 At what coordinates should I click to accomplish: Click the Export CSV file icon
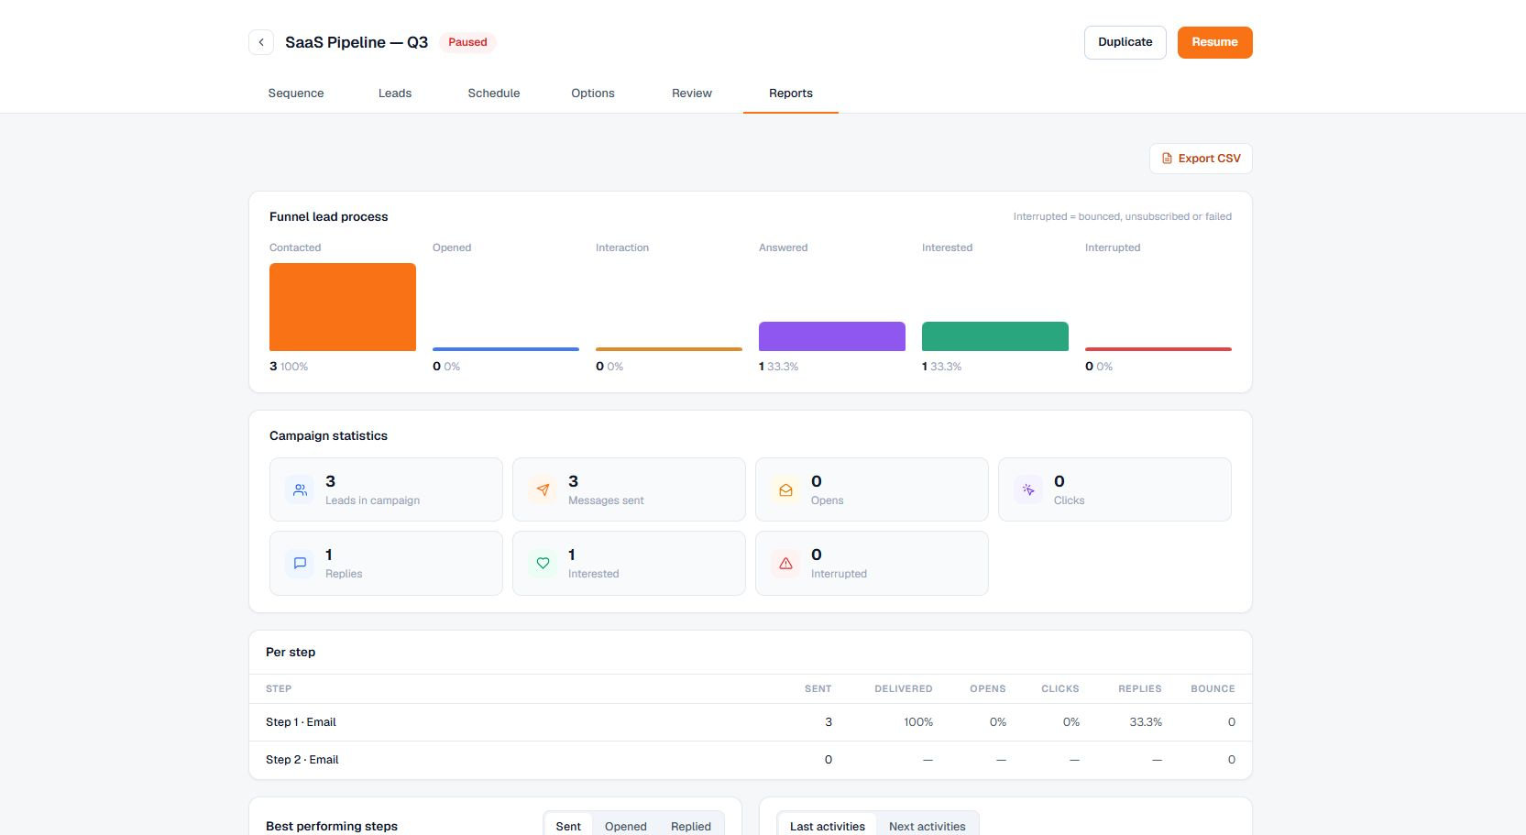click(x=1167, y=159)
